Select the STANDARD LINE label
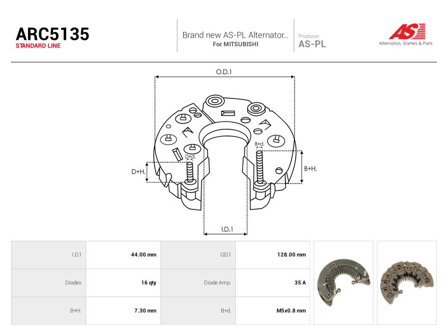Viewport: 448px width, 336px height. pyautogui.click(x=38, y=46)
